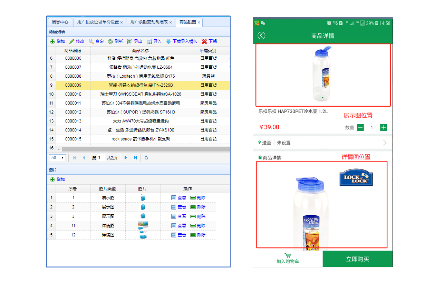Click the page number input field
Screen dimensions: 445x293
pyautogui.click(x=101, y=158)
